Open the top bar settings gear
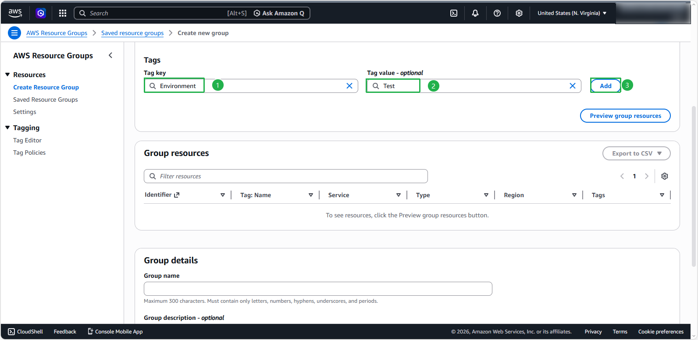Viewport: 698px width, 340px height. [x=519, y=13]
